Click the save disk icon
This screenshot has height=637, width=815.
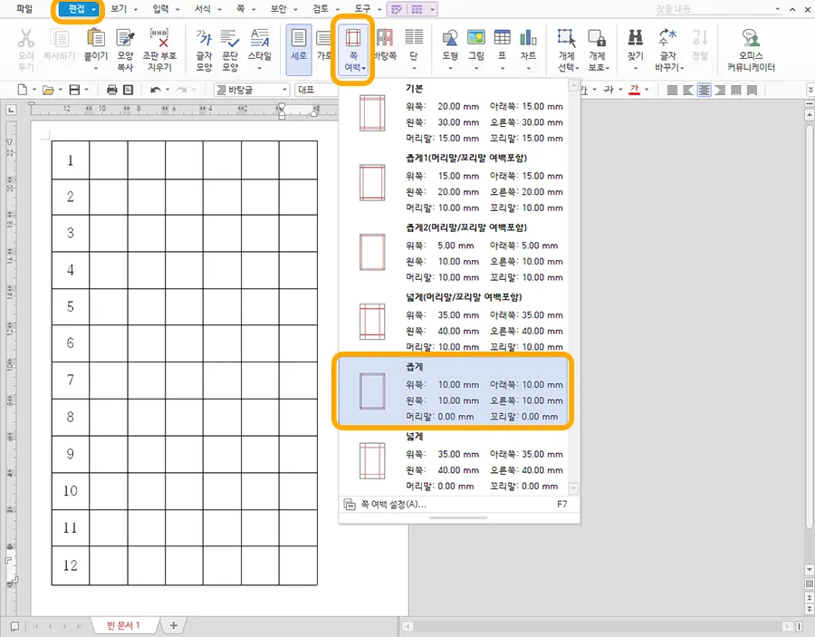75,90
